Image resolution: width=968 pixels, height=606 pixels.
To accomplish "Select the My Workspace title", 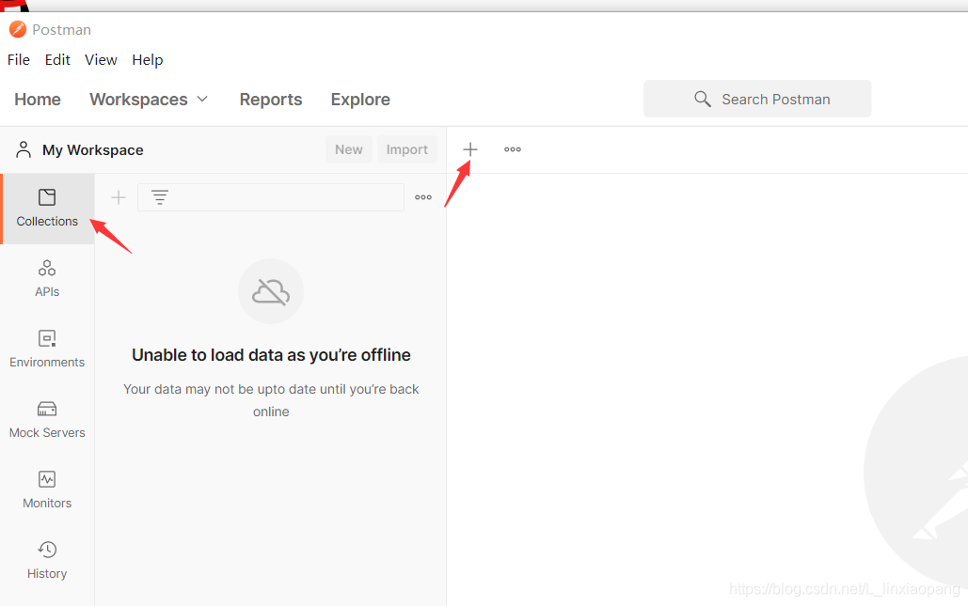I will (92, 149).
